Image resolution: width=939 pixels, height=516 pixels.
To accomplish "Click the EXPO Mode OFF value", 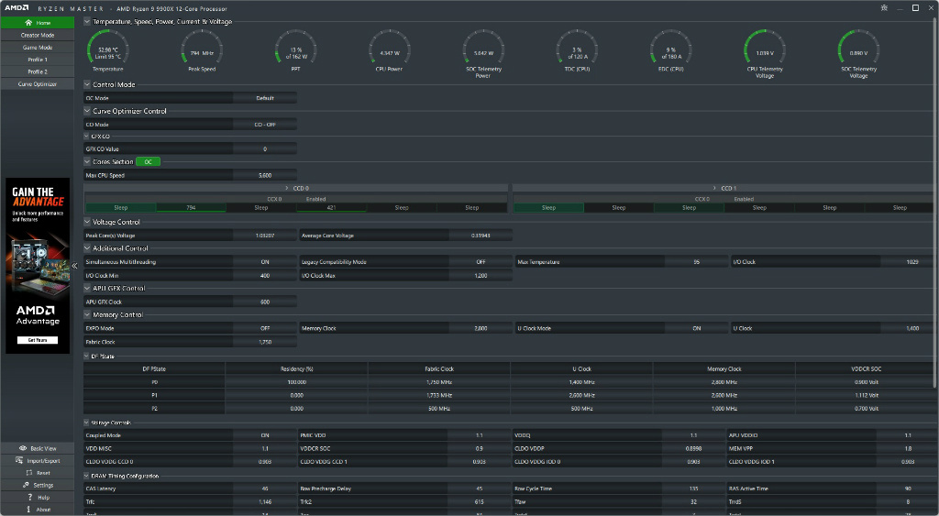I will (265, 329).
